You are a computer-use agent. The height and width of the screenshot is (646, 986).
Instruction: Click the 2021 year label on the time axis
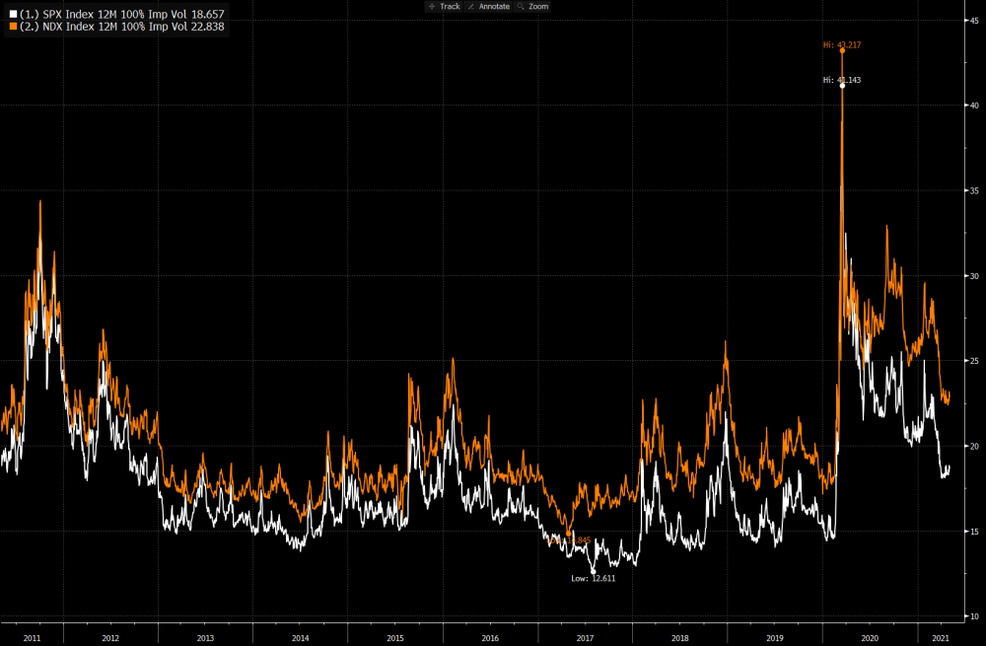tap(941, 638)
